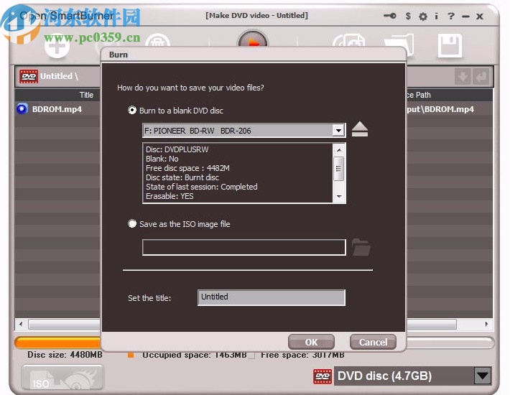
Task: Click the 'Disc: DVDPLUSRW' line
Action: coord(177,149)
